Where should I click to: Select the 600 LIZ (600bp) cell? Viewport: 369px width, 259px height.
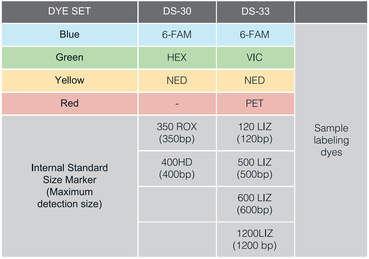(x=255, y=204)
